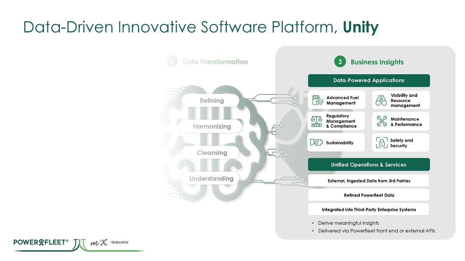Viewport: 465px width, 261px height.
Task: Click the fuel pump icon
Action: (317, 100)
